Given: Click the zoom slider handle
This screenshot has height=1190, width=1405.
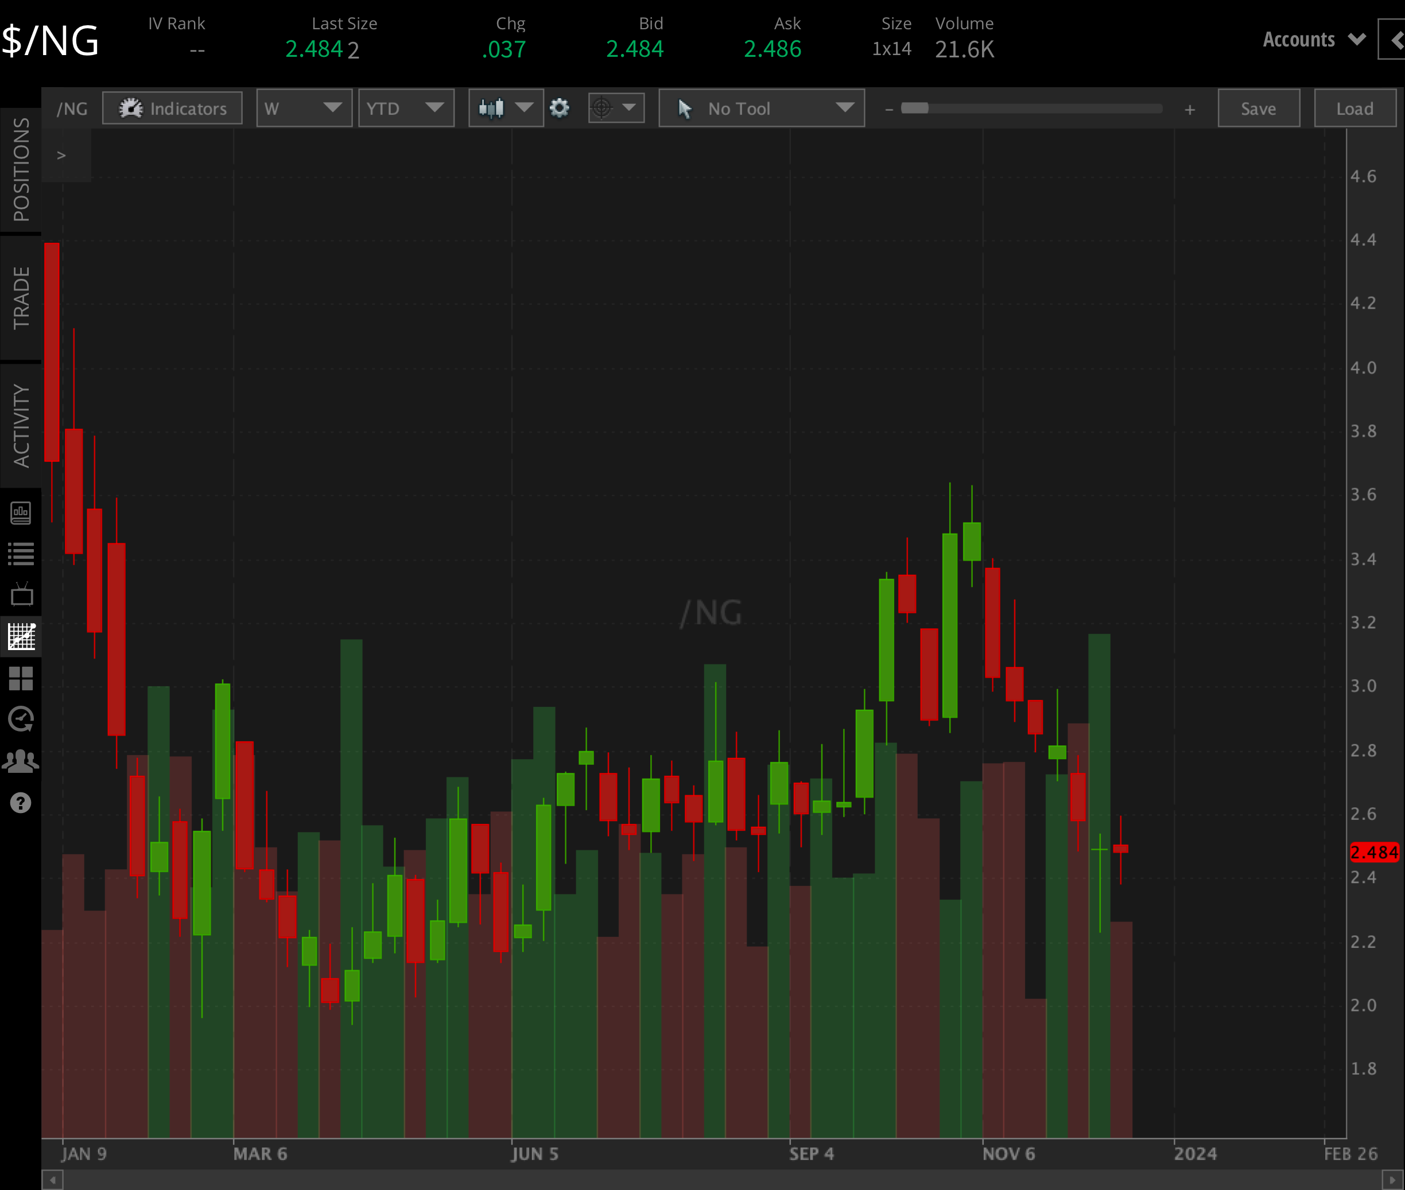Looking at the screenshot, I should coord(915,108).
